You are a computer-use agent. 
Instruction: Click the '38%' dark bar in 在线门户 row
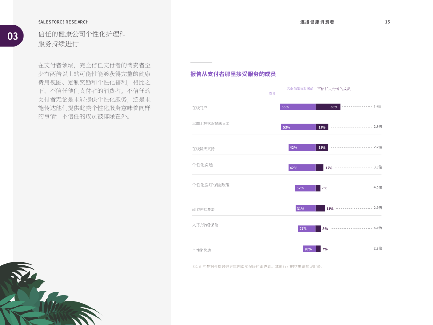tap(328, 107)
